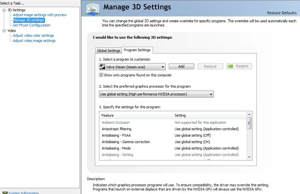Select the Antialiasing - FXAA feature row
The width and height of the screenshot is (300, 194).
116,135
